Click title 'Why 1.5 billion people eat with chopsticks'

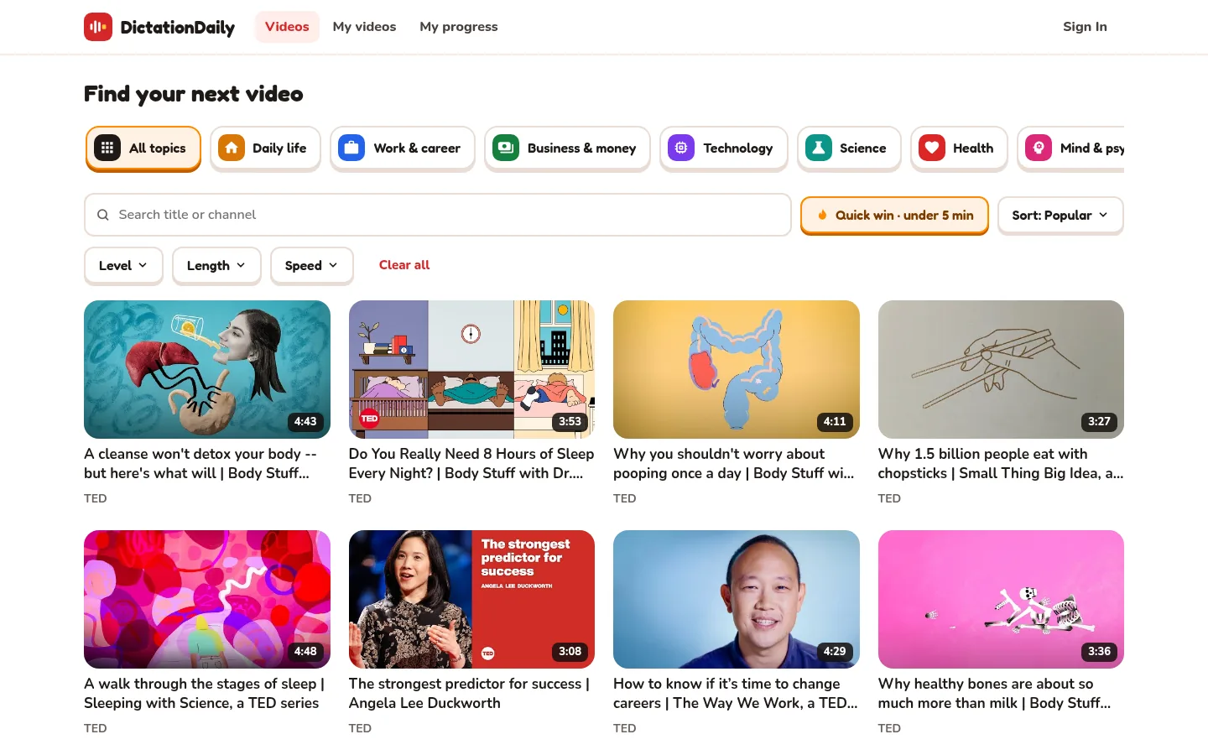pos(1001,463)
